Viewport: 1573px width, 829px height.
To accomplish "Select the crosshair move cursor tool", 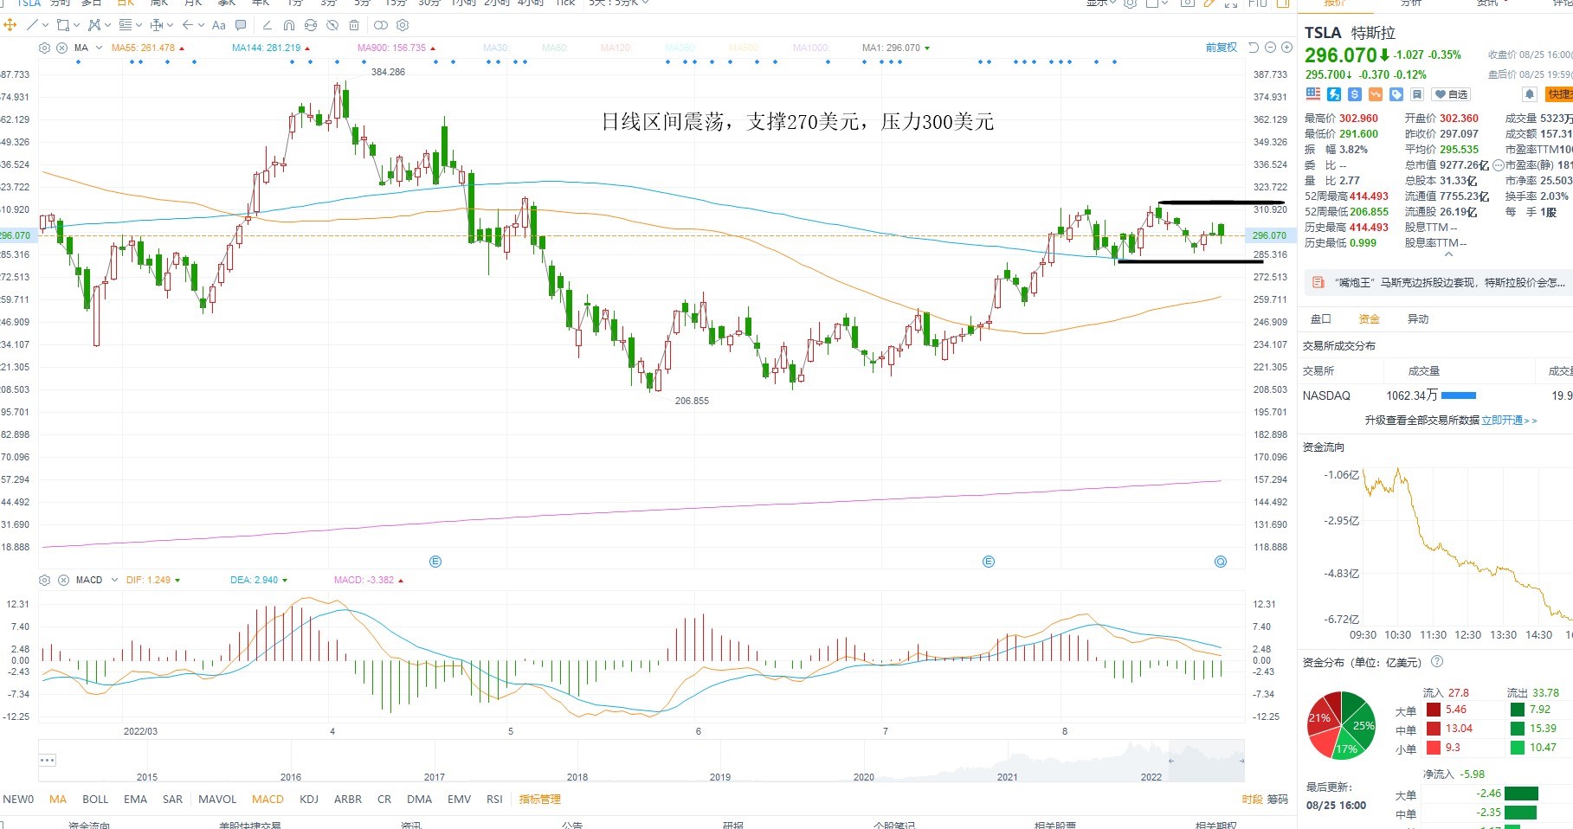I will (10, 25).
